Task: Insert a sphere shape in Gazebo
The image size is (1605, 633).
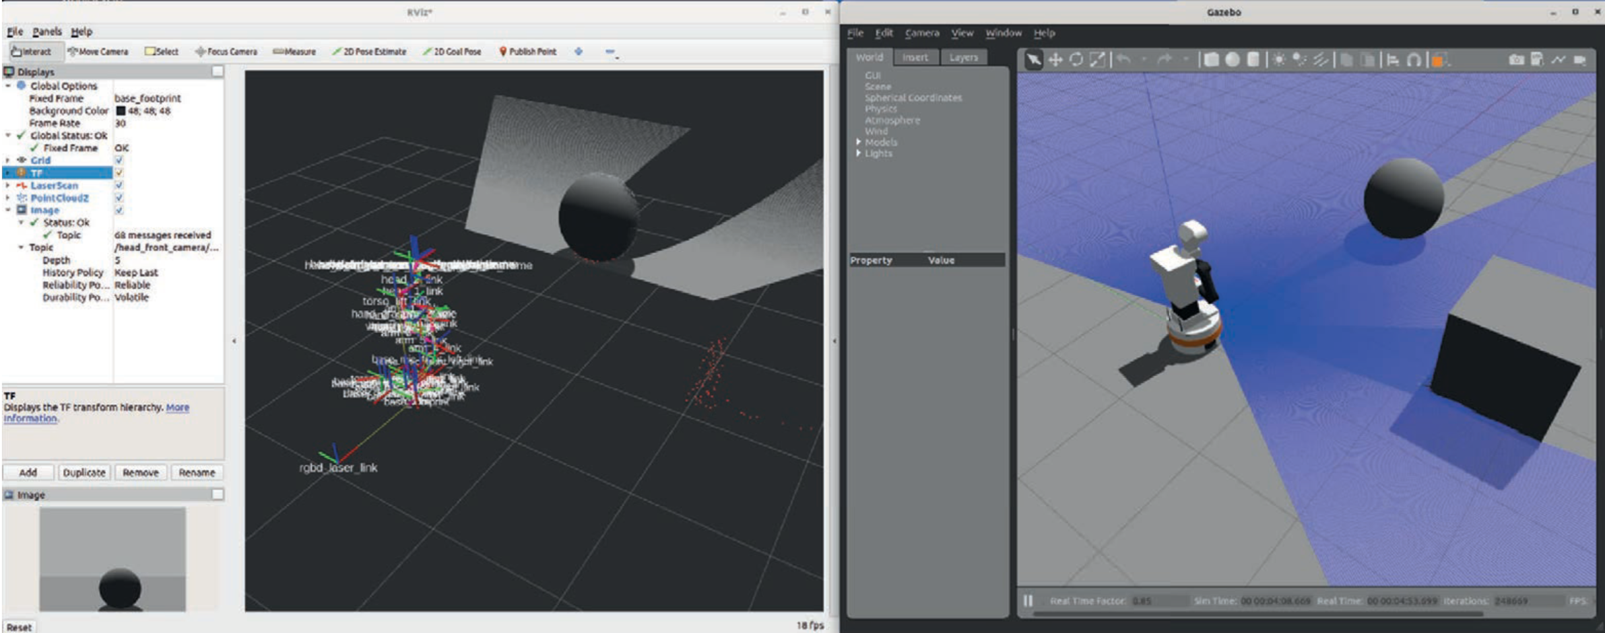Action: point(1232,60)
